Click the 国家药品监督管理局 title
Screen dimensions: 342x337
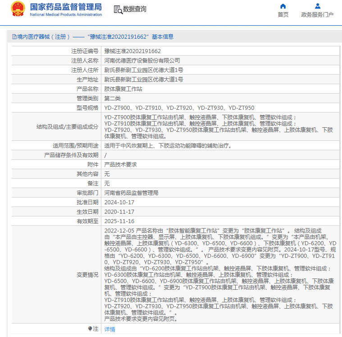(x=66, y=7)
